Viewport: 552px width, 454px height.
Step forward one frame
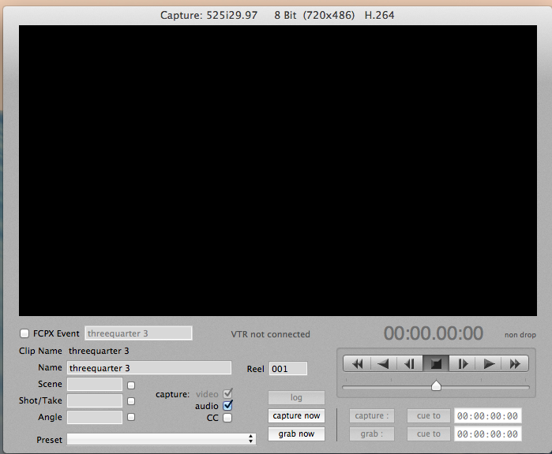coord(463,363)
